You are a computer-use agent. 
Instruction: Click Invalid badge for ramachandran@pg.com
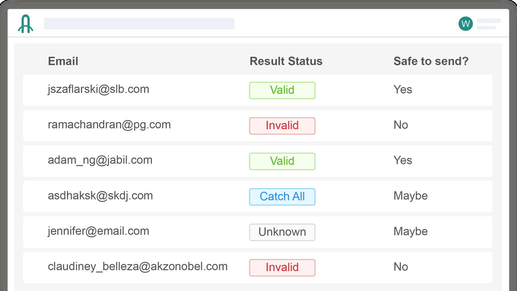pos(282,126)
